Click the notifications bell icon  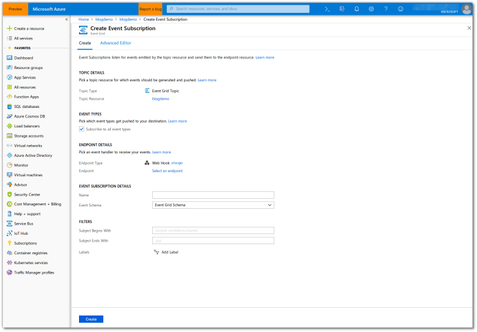tap(357, 9)
